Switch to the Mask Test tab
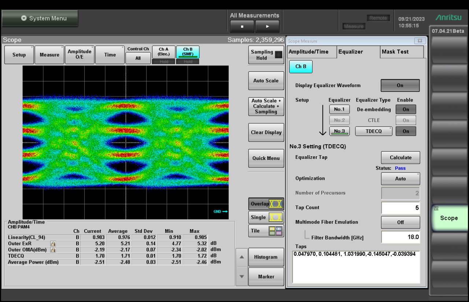This screenshot has height=302, width=469. coord(402,52)
